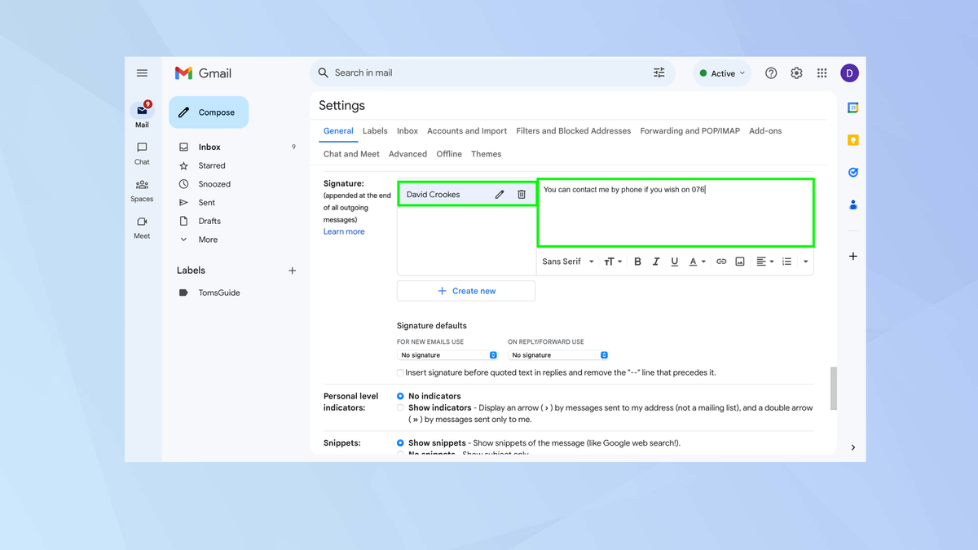The image size is (978, 550).
Task: Click the pencil icon to rename David Crookes signature
Action: (500, 194)
